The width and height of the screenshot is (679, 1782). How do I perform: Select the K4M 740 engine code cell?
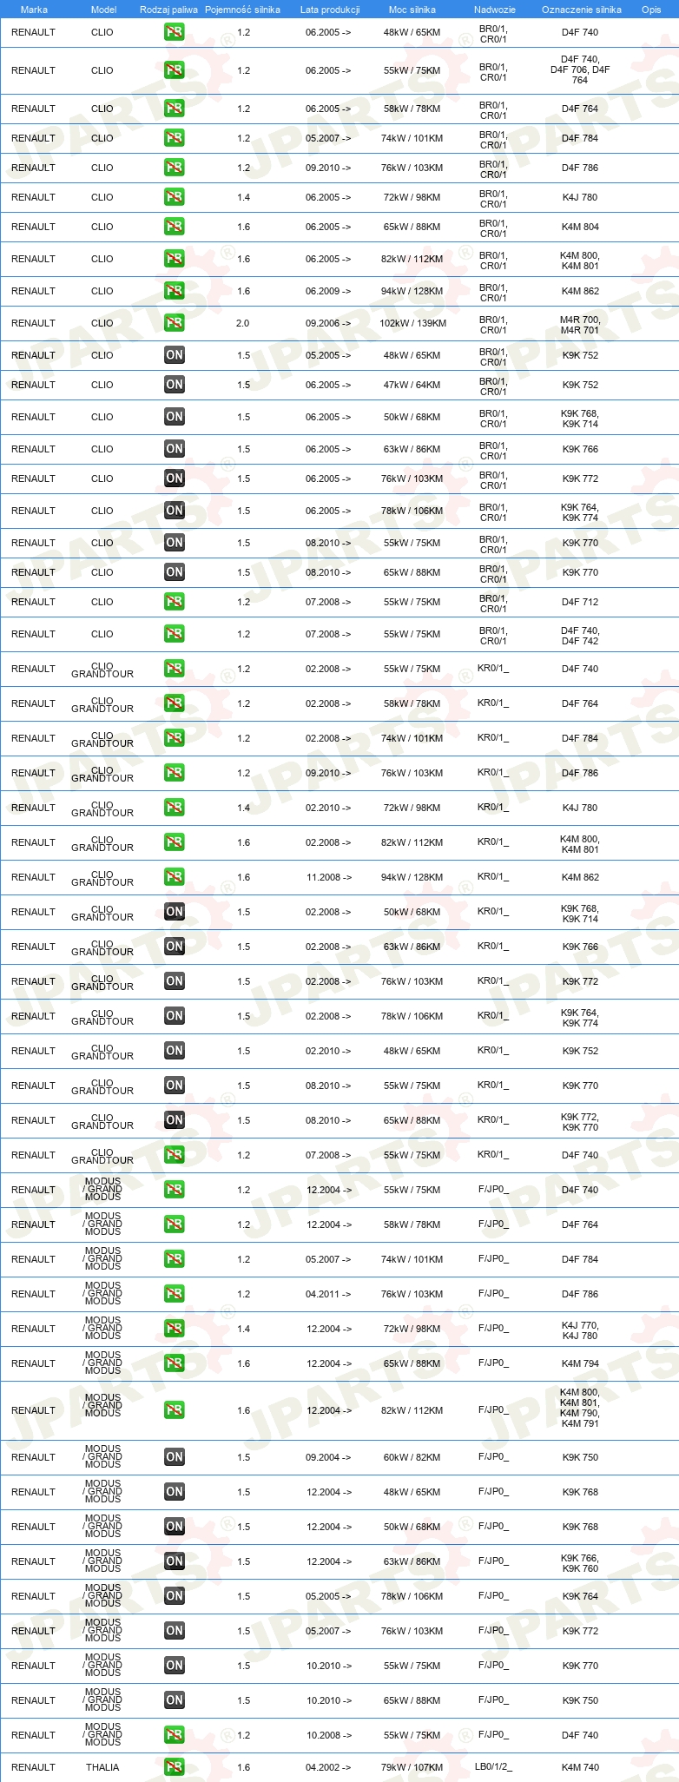coord(580,1767)
